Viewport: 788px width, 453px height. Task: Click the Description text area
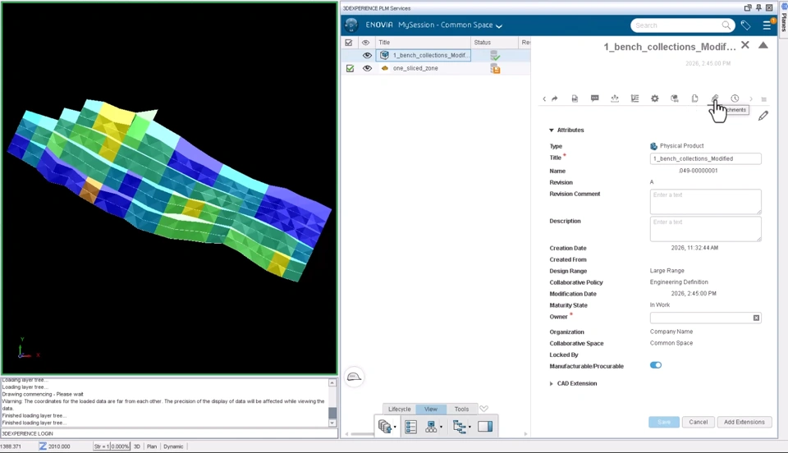click(706, 229)
